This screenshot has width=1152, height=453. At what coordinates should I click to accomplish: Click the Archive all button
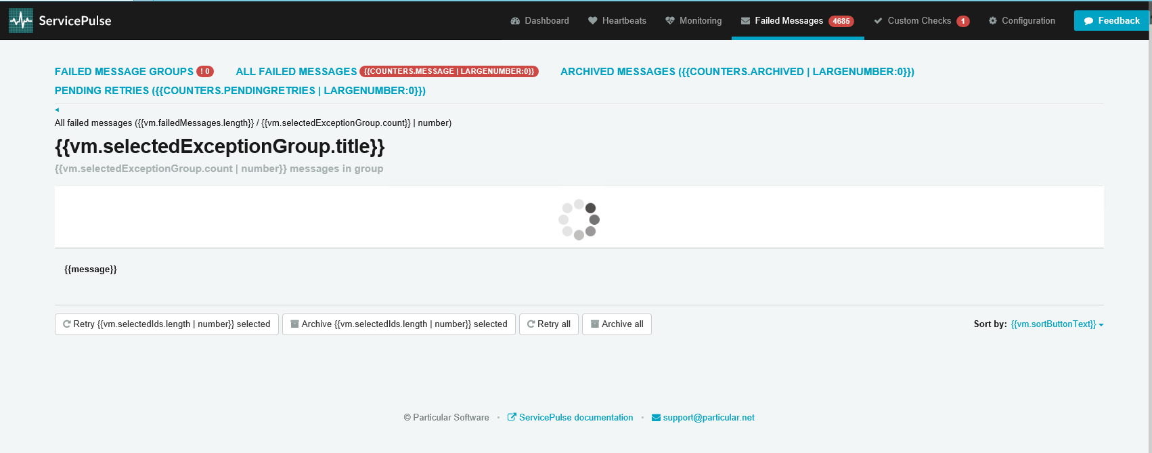[x=617, y=324]
